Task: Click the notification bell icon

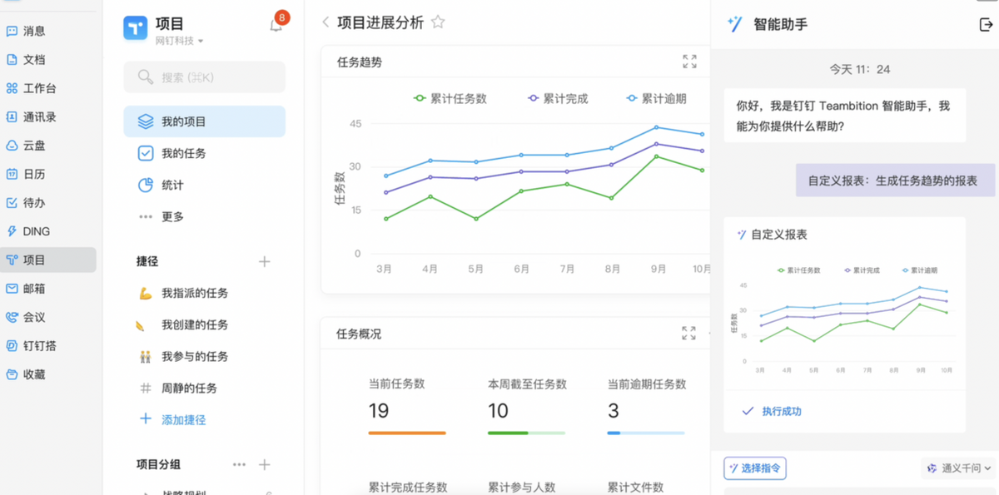Action: point(276,25)
